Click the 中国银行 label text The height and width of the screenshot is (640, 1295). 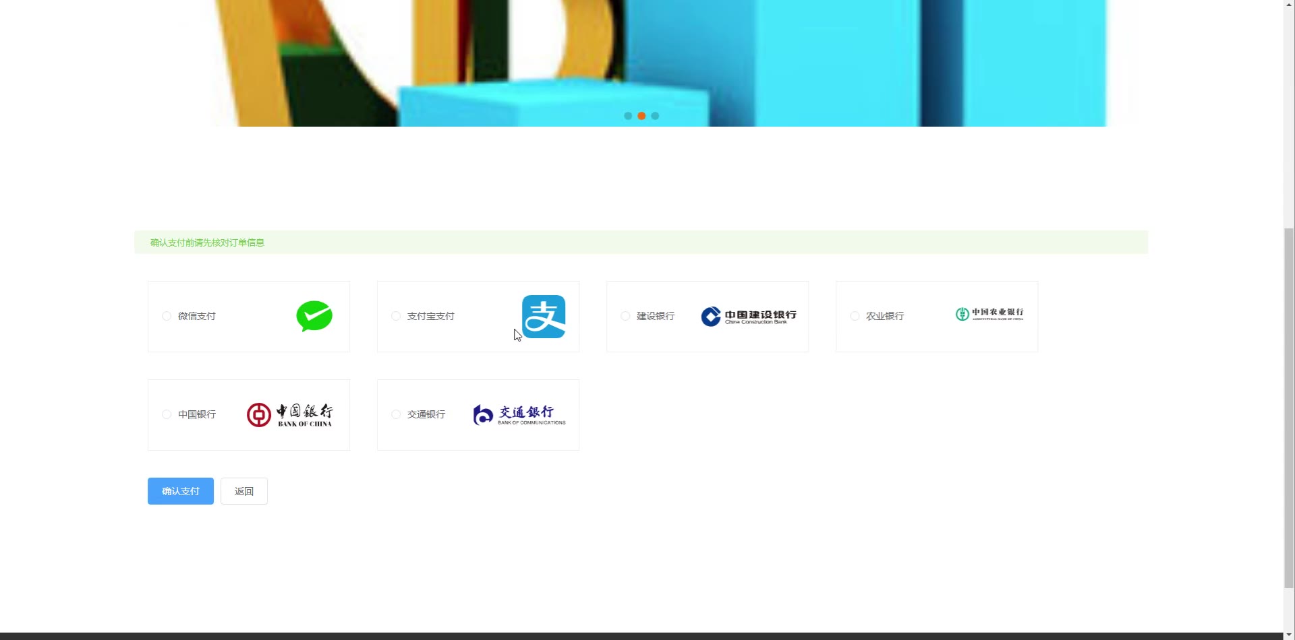197,414
